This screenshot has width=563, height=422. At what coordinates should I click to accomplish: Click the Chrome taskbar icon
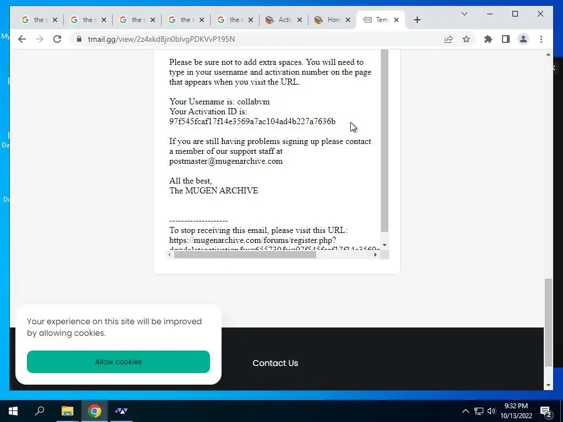95,411
